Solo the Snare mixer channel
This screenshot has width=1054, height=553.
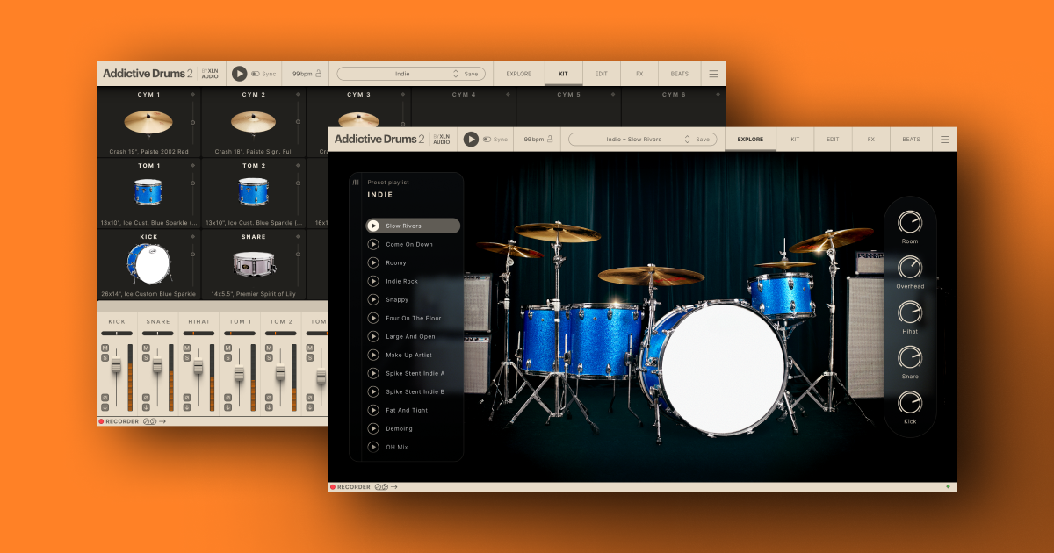pos(146,358)
